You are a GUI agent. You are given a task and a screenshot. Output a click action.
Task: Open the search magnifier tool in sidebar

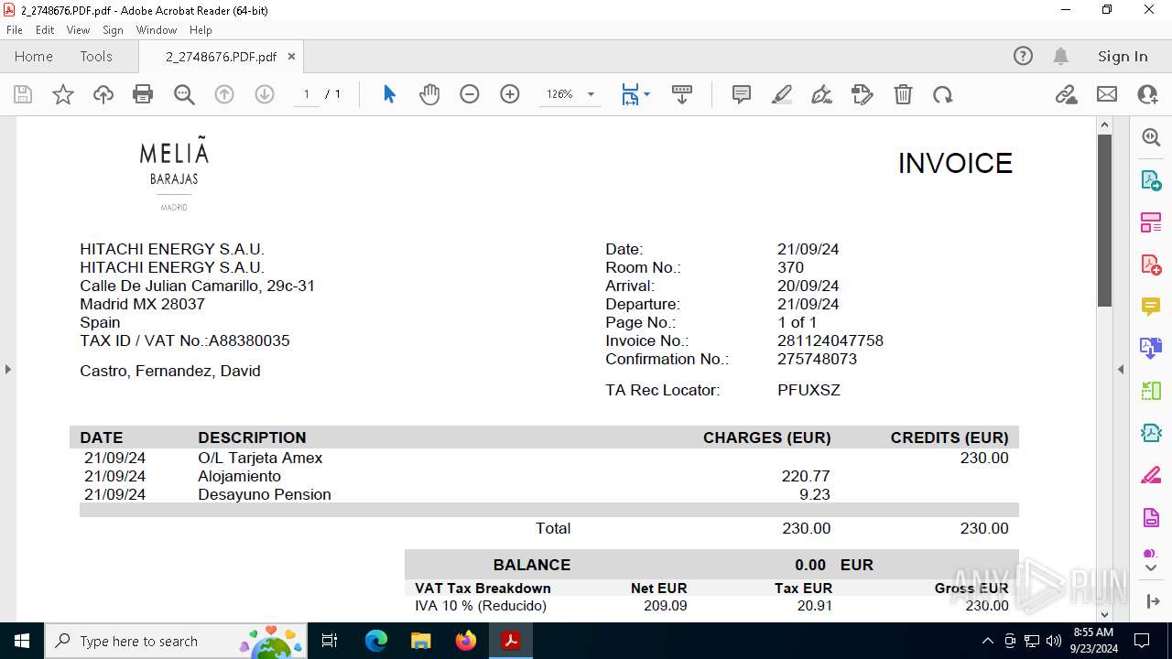tap(1151, 137)
